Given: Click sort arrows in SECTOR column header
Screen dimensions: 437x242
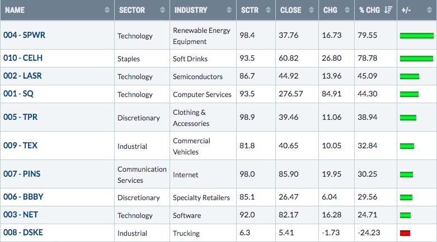Looking at the screenshot, I should pos(163,10).
